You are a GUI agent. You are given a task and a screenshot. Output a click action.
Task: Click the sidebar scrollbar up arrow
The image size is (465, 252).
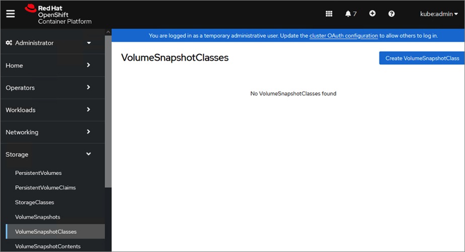(x=108, y=32)
